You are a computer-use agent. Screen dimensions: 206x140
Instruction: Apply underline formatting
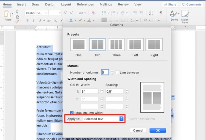click(x=40, y=20)
